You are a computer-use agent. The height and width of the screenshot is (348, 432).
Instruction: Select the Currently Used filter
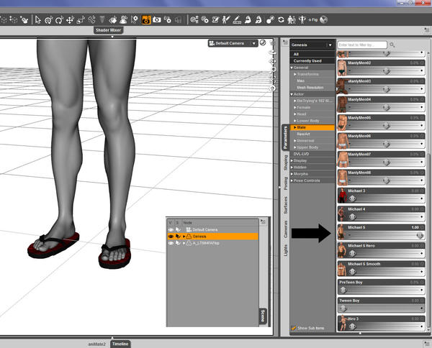click(x=307, y=61)
